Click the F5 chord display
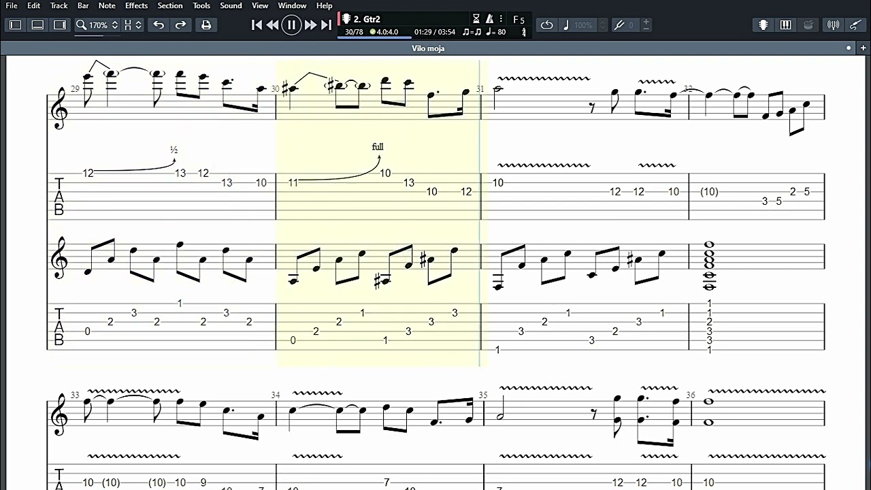 519,20
